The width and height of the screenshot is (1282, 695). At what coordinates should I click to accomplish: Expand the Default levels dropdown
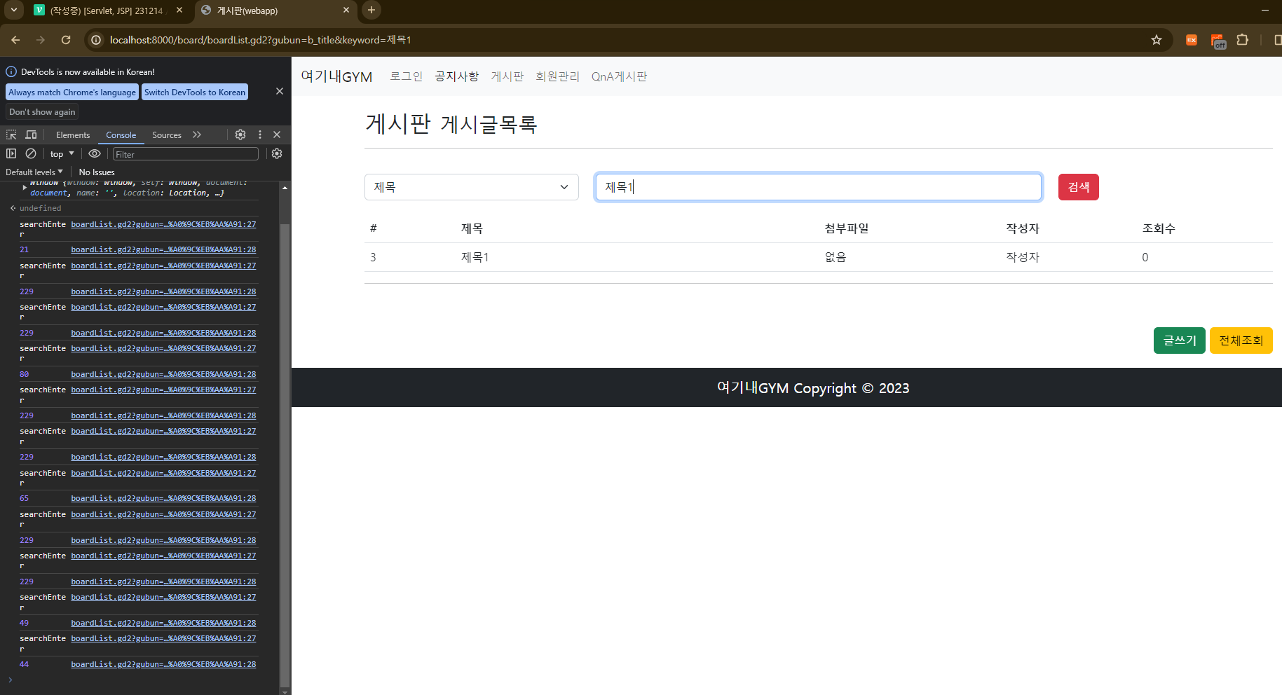[x=34, y=172]
